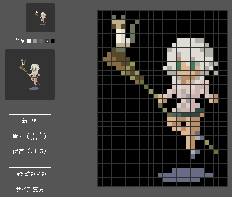Click the large preview thumbnail

click(30, 75)
